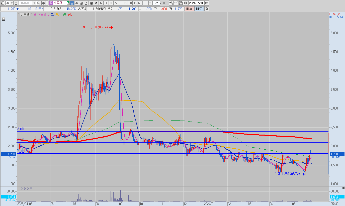Switch to the 틱 tick chart period
345x206 pixels.
(x=101, y=3)
